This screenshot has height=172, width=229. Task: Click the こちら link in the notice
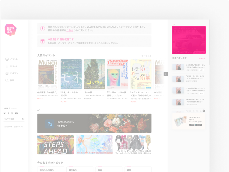tap(70, 30)
